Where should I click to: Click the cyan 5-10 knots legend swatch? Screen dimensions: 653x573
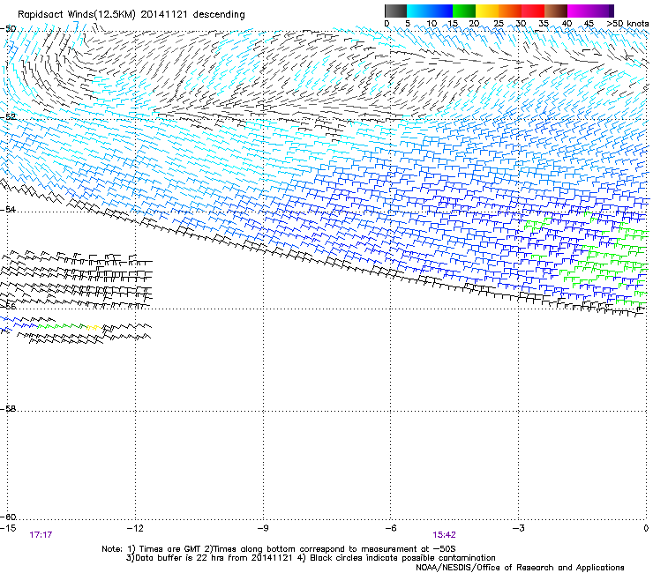click(418, 11)
